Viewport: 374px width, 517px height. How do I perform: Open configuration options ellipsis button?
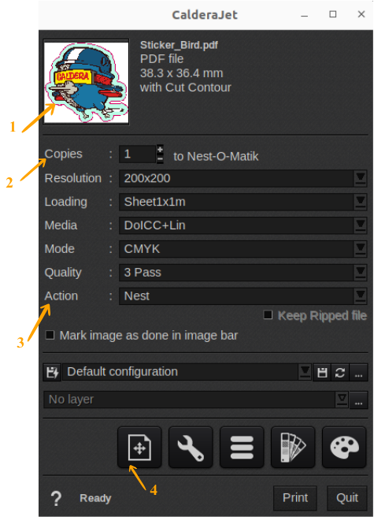click(358, 373)
